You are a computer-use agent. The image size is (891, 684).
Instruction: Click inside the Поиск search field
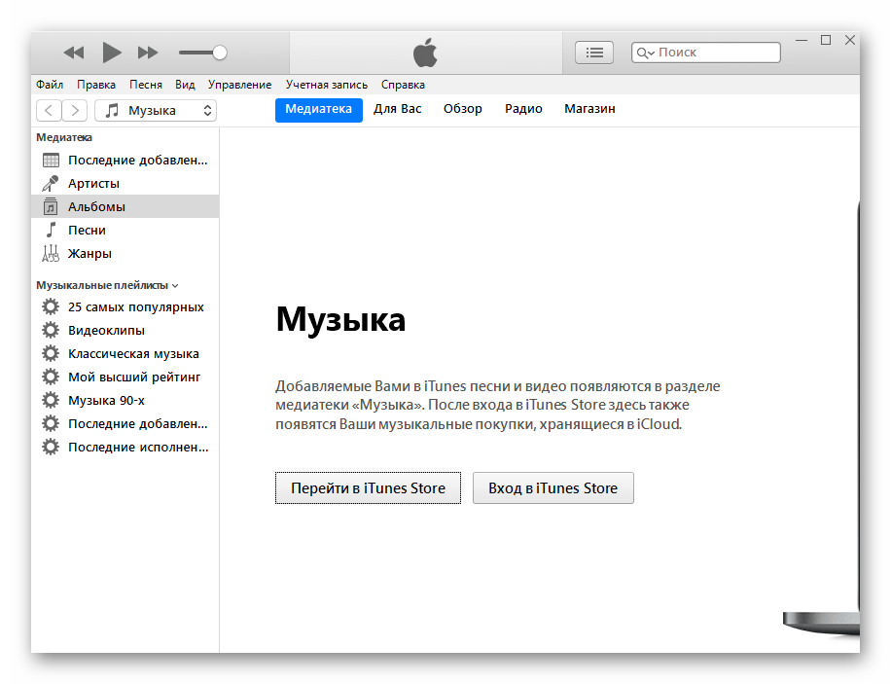click(715, 53)
